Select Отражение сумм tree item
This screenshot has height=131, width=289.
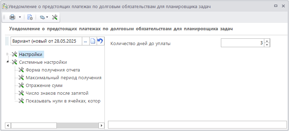pyautogui.click(x=44, y=85)
